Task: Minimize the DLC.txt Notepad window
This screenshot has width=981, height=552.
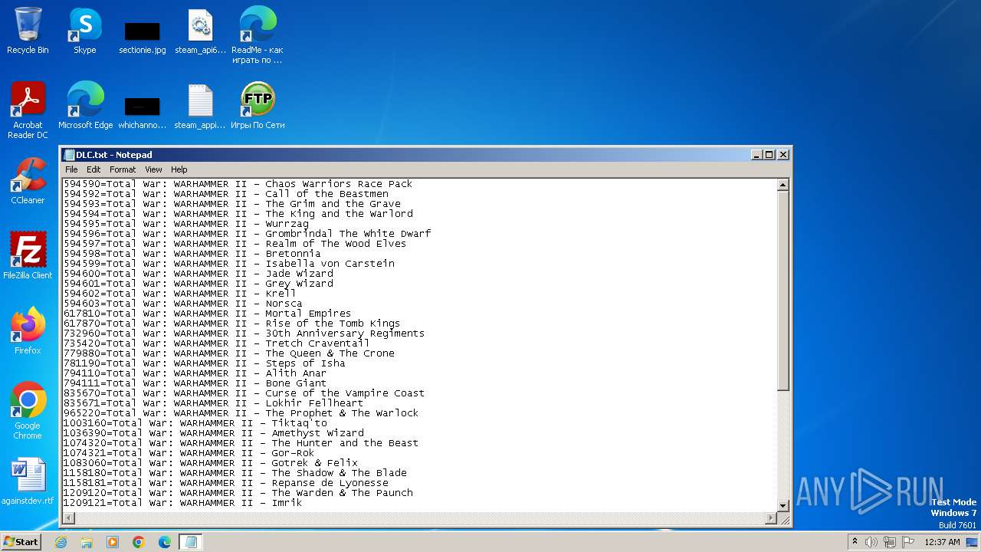Action: coord(756,154)
